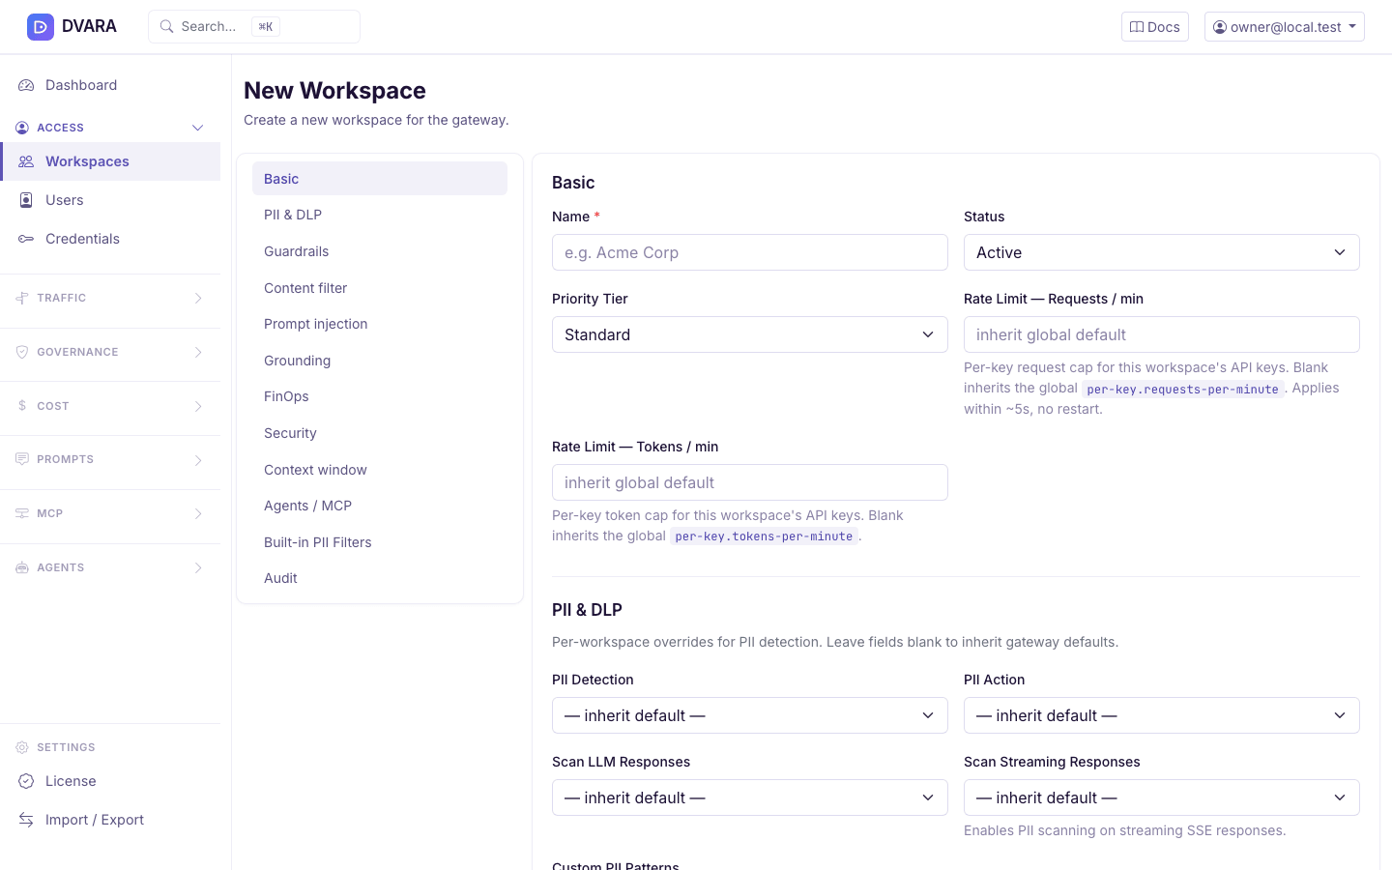Click the DVARA logo icon
Viewport: 1392px width, 870px height.
click(x=41, y=27)
